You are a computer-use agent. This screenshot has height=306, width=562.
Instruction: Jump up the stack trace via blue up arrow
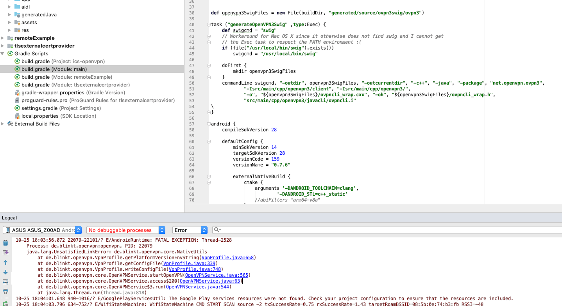pyautogui.click(x=5, y=262)
